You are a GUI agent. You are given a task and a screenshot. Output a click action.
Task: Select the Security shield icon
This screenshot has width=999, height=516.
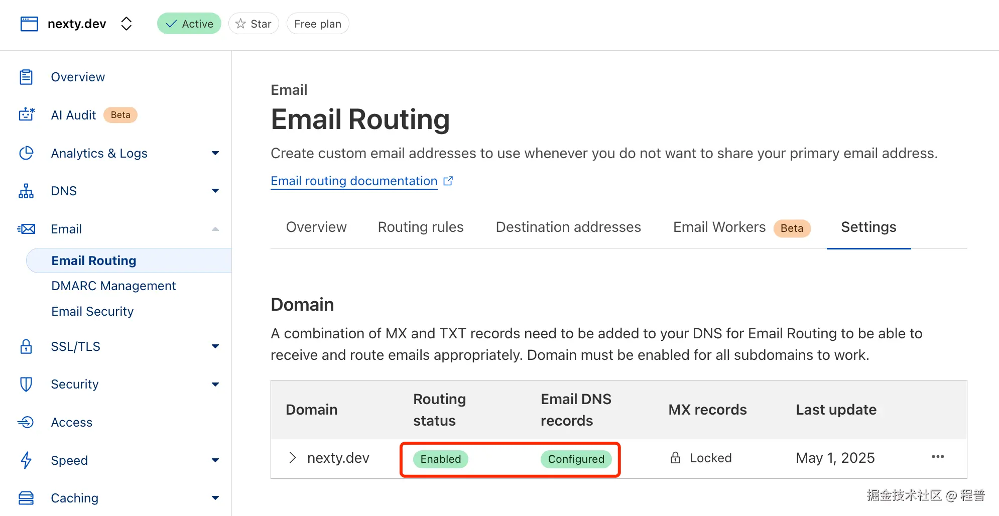click(x=26, y=384)
